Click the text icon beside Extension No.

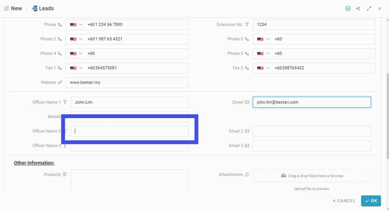coord(247,24)
